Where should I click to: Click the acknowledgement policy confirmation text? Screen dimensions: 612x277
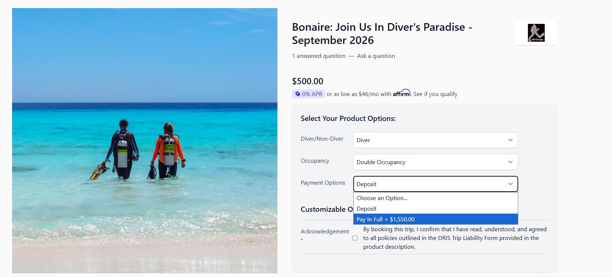pyautogui.click(x=454, y=238)
